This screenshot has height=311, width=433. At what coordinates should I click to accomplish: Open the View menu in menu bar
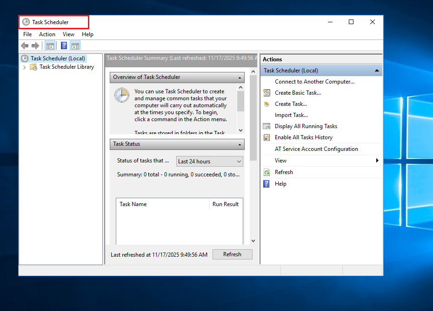point(68,34)
